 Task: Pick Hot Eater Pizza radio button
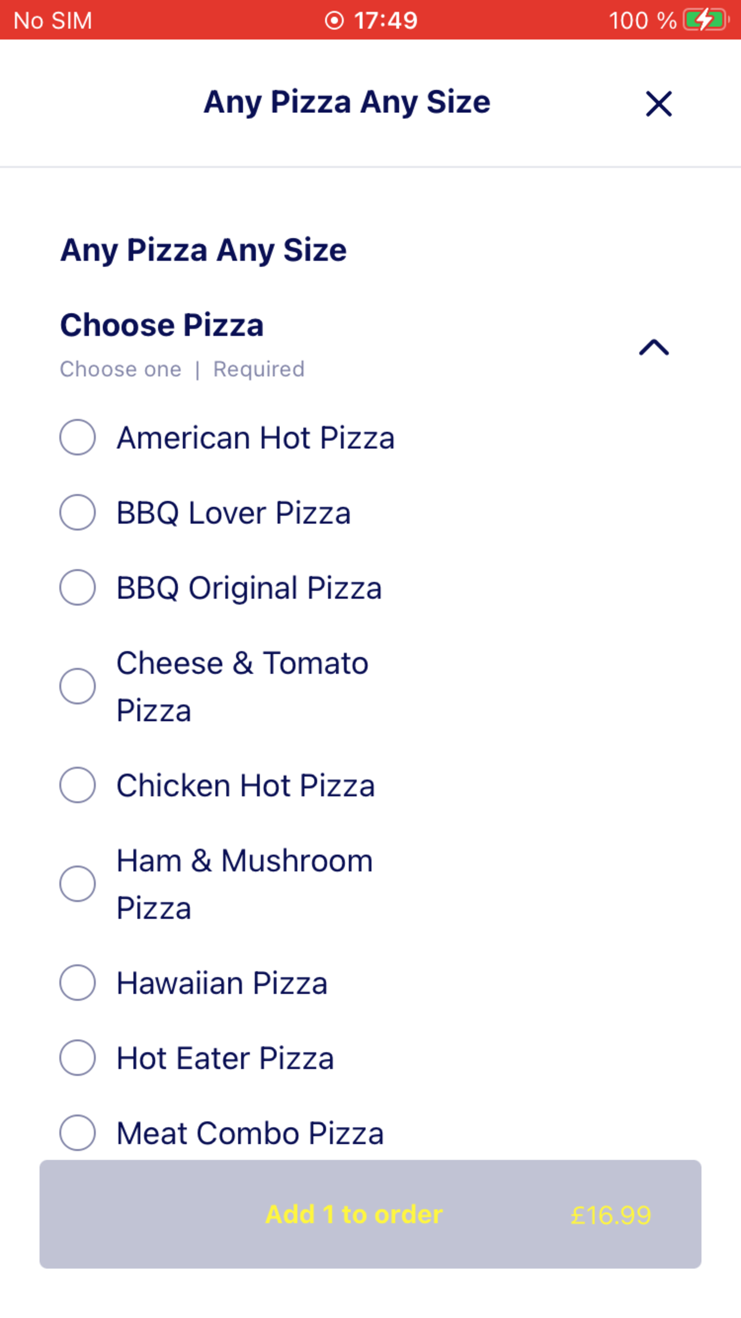pos(78,1058)
